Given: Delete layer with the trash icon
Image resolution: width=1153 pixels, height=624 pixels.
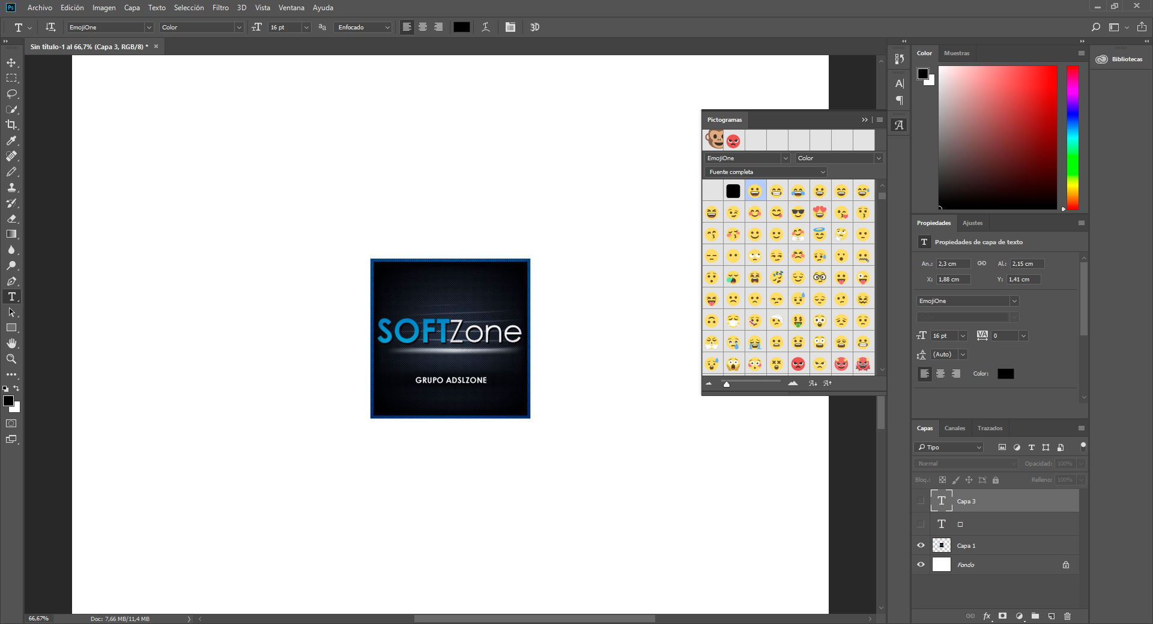Looking at the screenshot, I should [x=1067, y=616].
